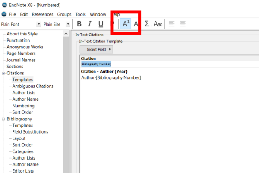259x173 pixels.
Task: Toggle Bold formatting button
Action: click(79, 24)
